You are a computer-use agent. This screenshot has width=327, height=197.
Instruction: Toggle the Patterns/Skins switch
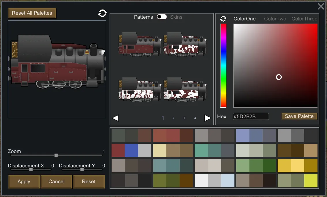[161, 17]
